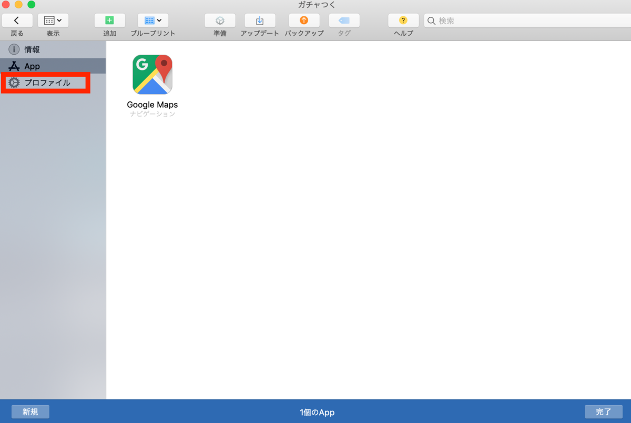Click the orange バックアップ icon
Screen dimensions: 631x423
[304, 20]
